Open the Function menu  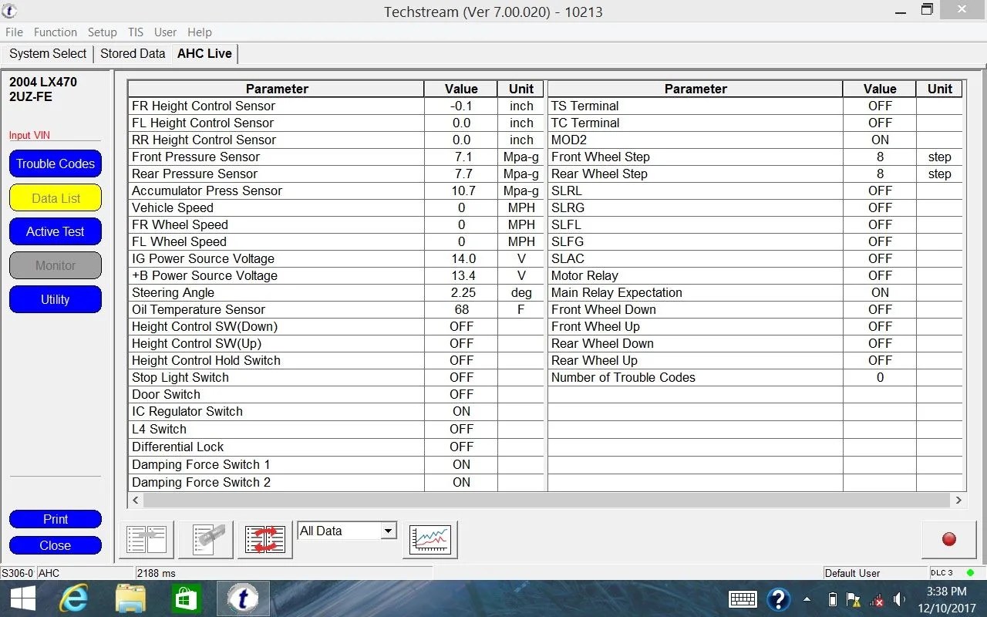click(x=55, y=32)
